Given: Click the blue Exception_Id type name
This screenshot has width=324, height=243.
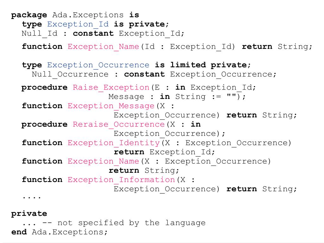Looking at the screenshot, I should pyautogui.click(x=78, y=24).
